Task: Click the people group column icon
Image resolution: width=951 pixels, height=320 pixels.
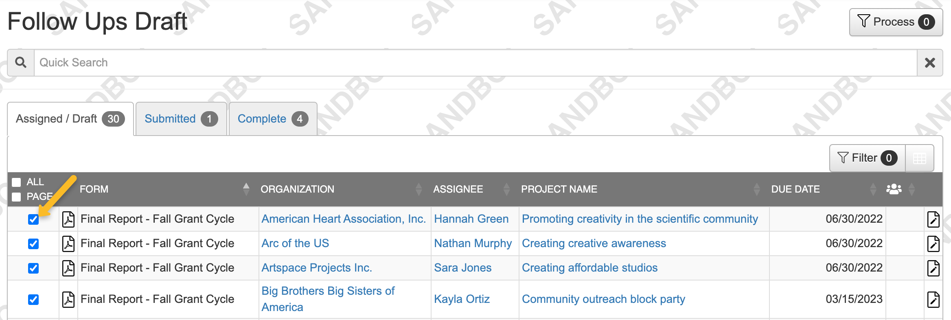Action: (x=894, y=189)
